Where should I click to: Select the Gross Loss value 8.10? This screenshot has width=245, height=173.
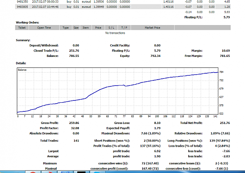(x=157, y=123)
